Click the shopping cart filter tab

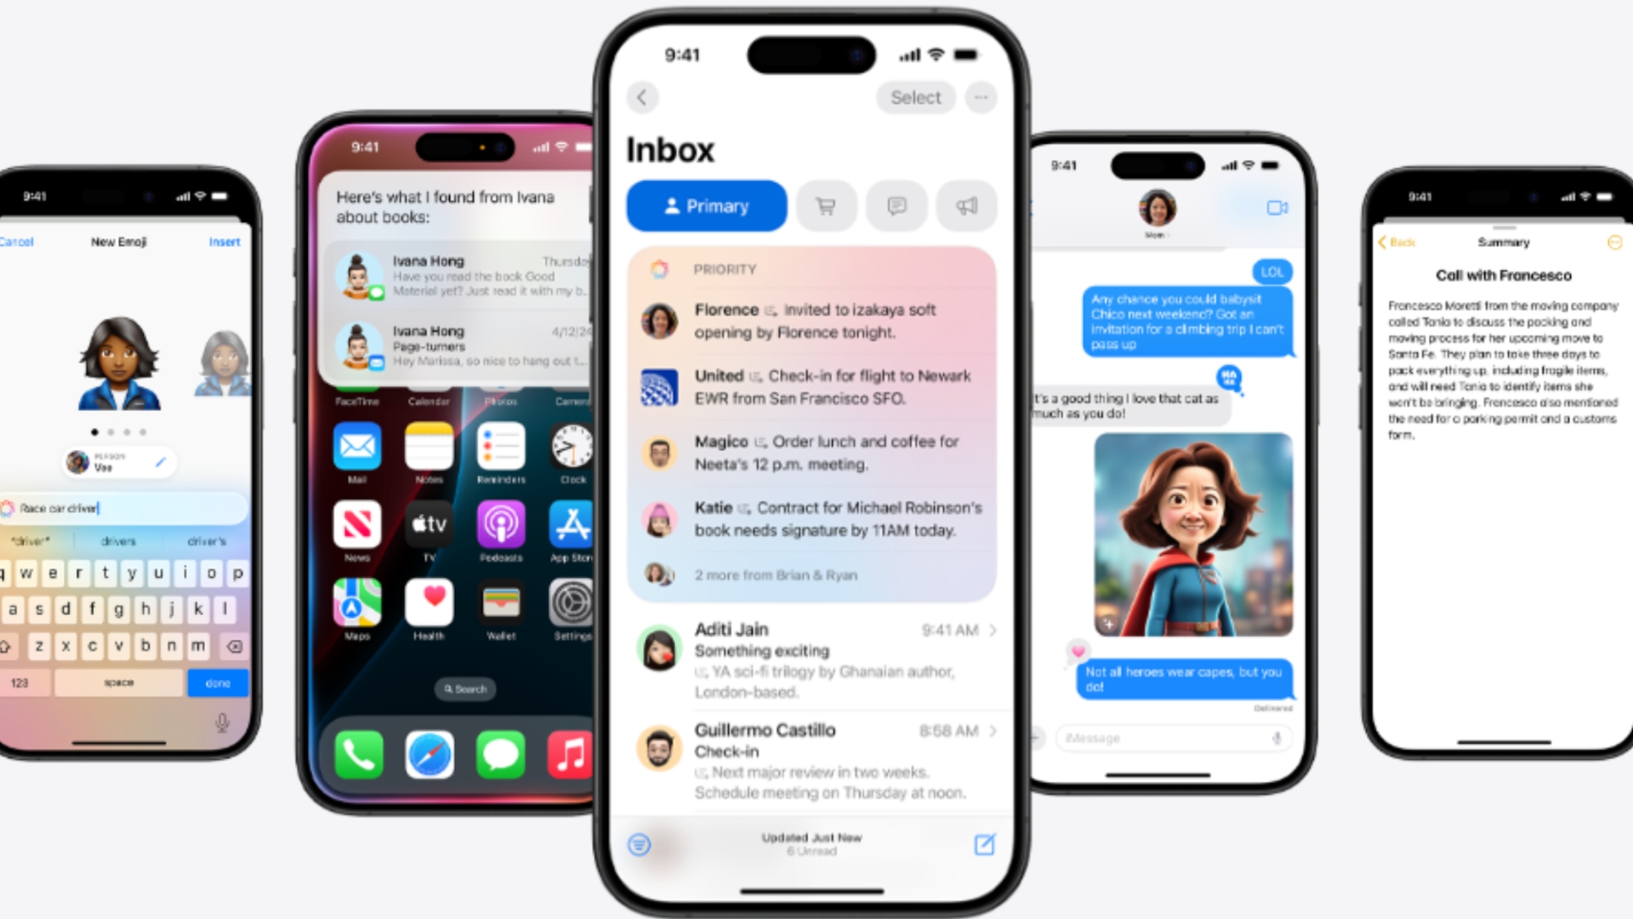(827, 205)
